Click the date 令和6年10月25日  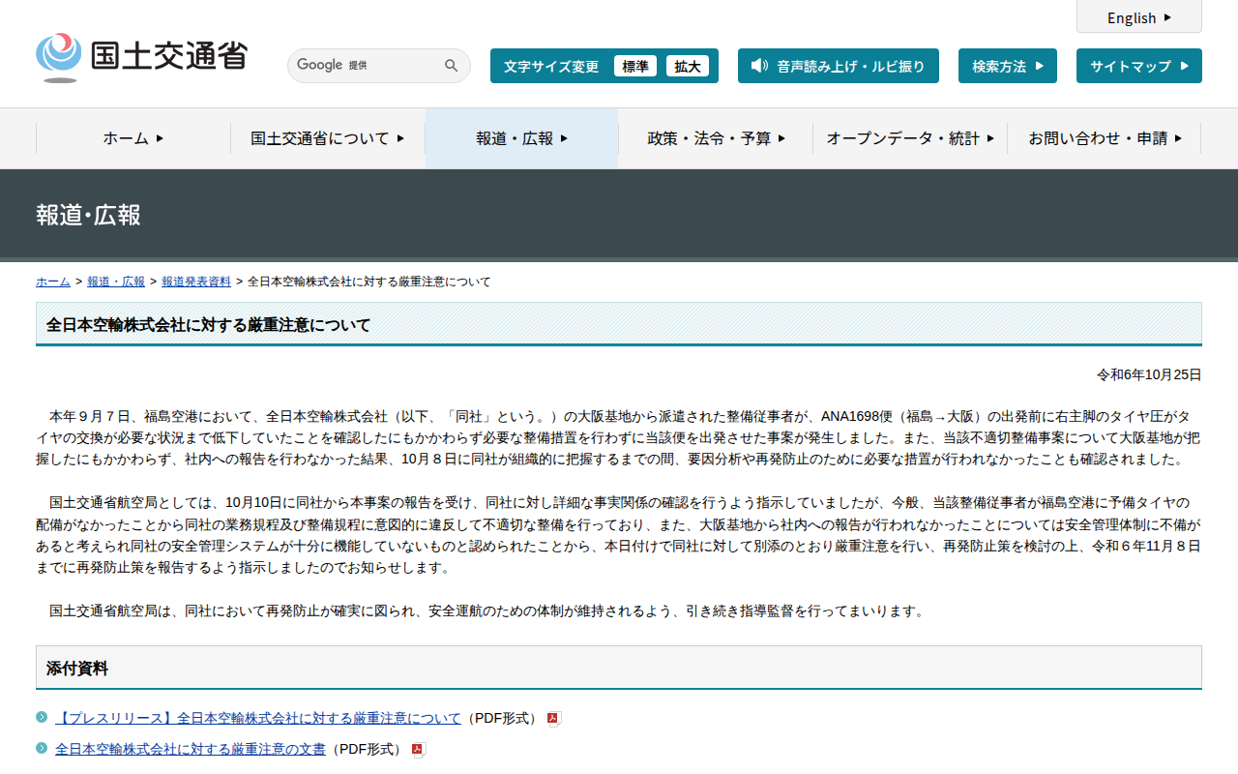[1149, 374]
